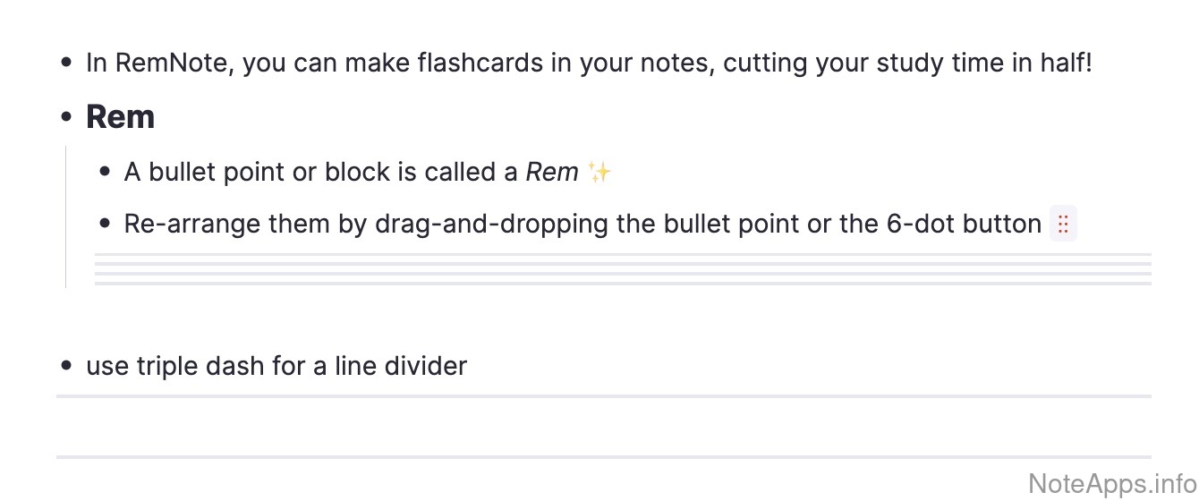The width and height of the screenshot is (1199, 501).
Task: Click the vertical indent guide under Rem
Action: (x=66, y=217)
